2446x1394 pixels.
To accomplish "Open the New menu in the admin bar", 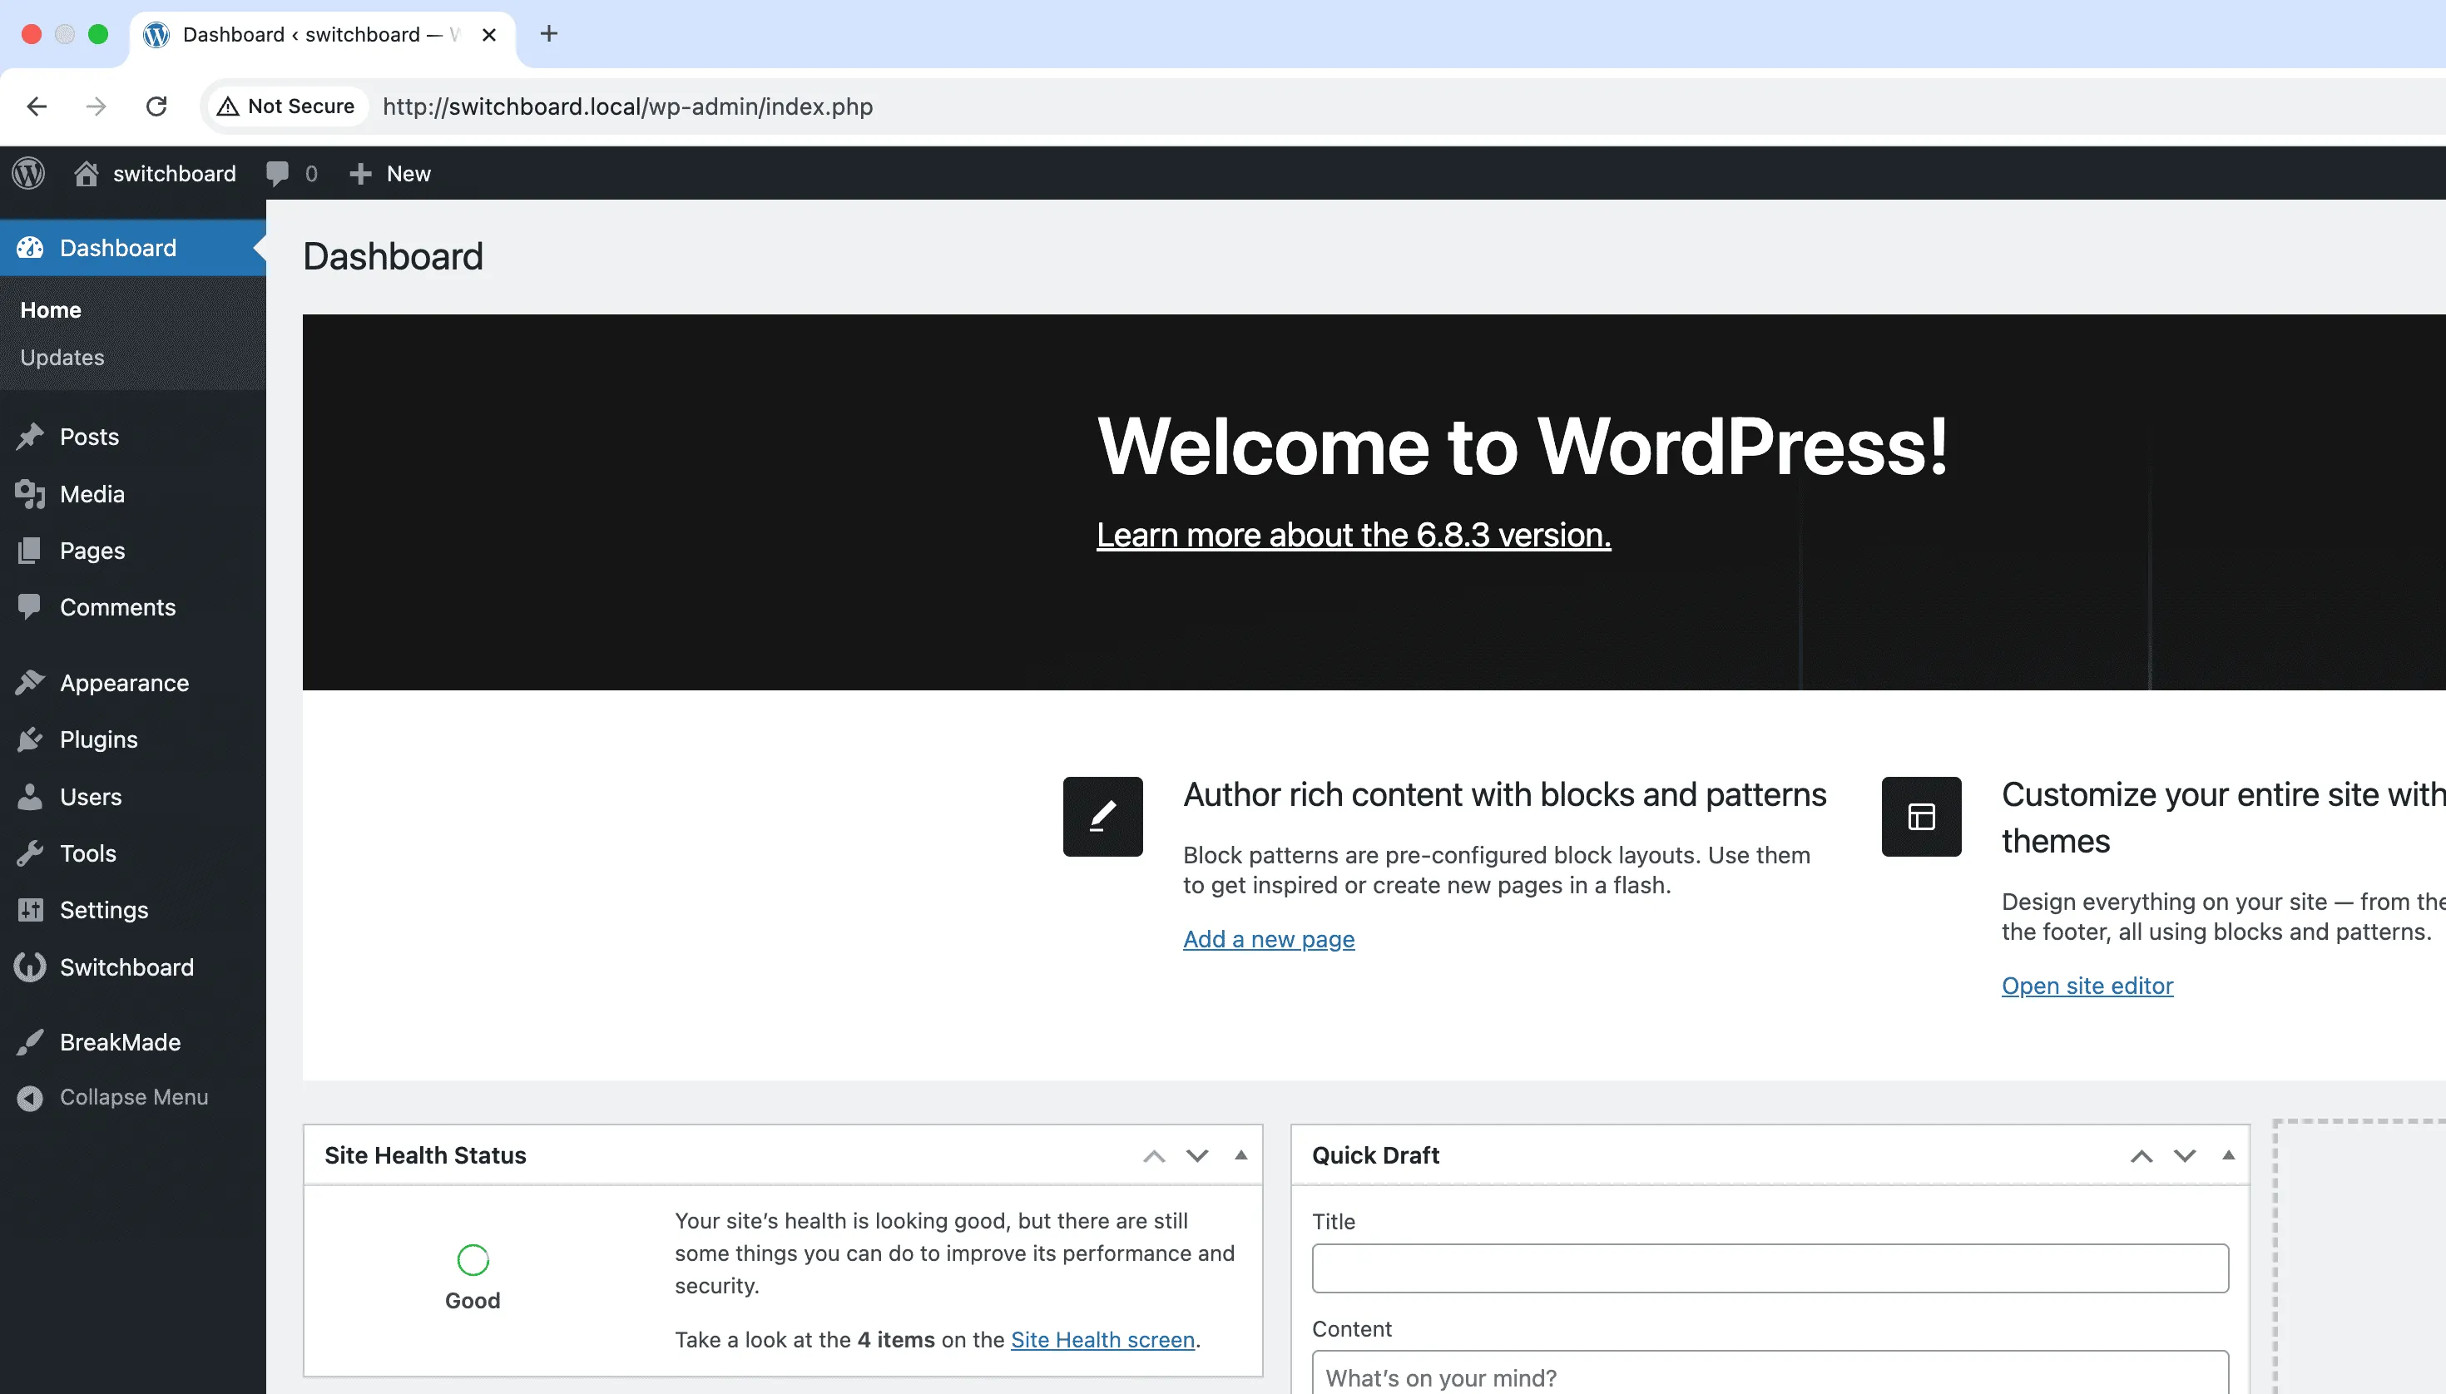I will click(x=391, y=173).
